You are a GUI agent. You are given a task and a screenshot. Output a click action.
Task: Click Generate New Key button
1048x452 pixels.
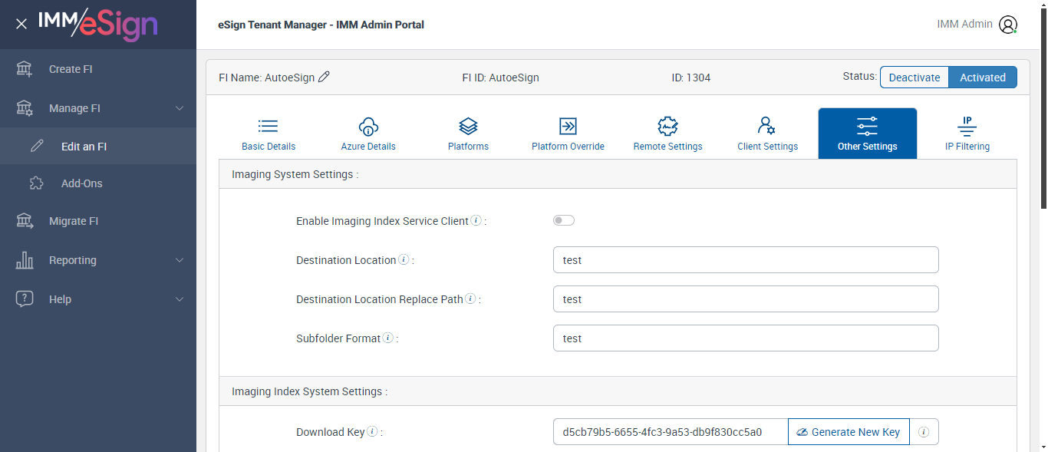pyautogui.click(x=849, y=432)
